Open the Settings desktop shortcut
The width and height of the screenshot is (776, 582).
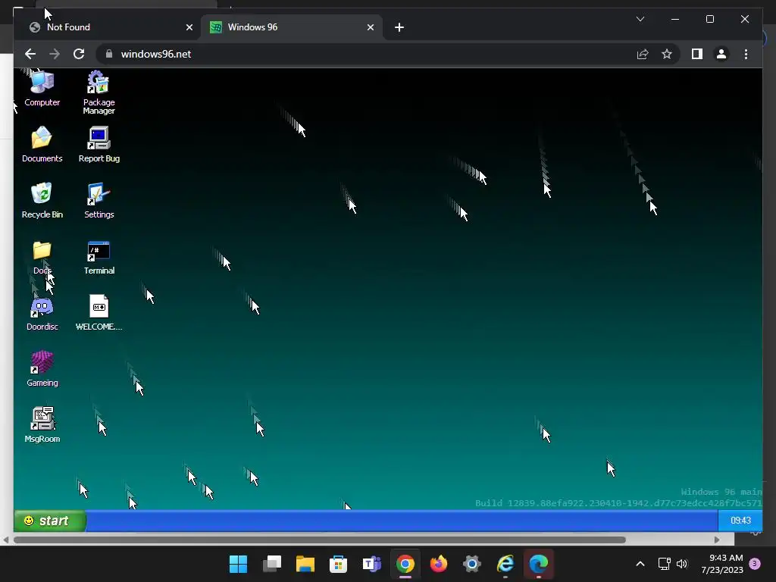99,200
